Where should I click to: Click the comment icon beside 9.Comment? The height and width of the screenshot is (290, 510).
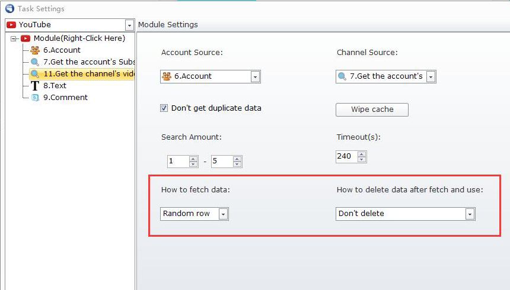tap(35, 98)
